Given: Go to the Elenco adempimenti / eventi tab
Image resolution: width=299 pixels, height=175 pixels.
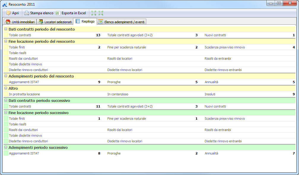Looking at the screenshot, I should point(122,22).
